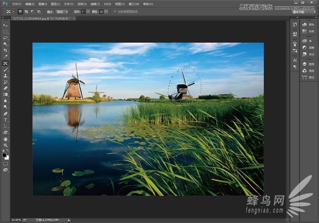Toggle Quick Mask mode
The width and height of the screenshot is (319, 223).
[x=5, y=164]
